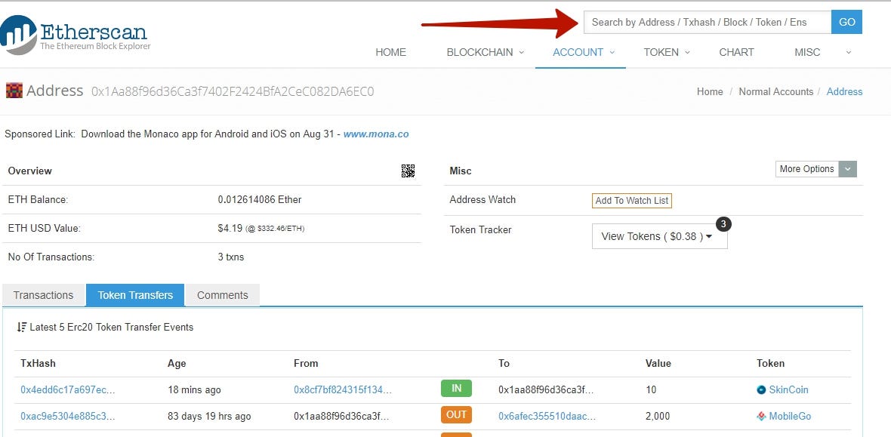The width and height of the screenshot is (891, 437).
Task: Expand the chevron after MISC
Action: pyautogui.click(x=849, y=52)
